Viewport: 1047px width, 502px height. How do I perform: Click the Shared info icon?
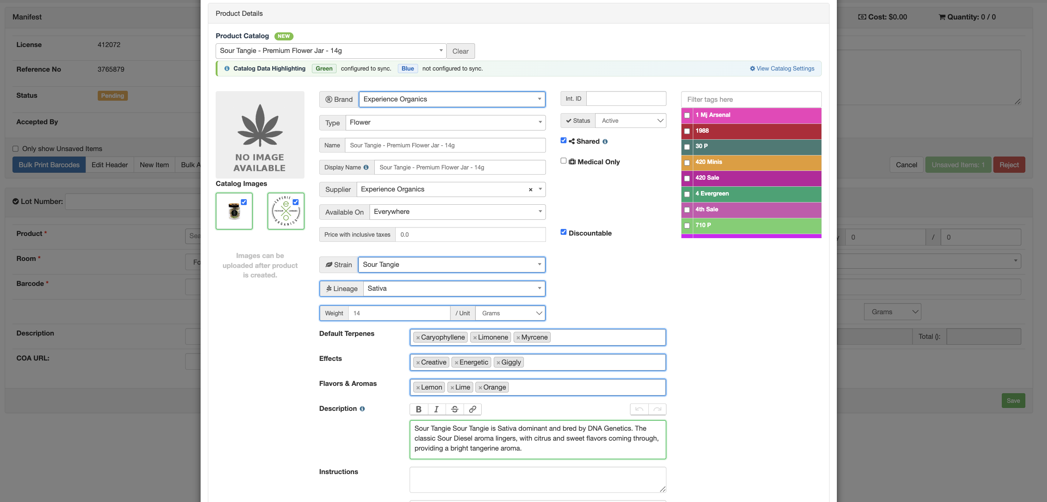point(605,141)
